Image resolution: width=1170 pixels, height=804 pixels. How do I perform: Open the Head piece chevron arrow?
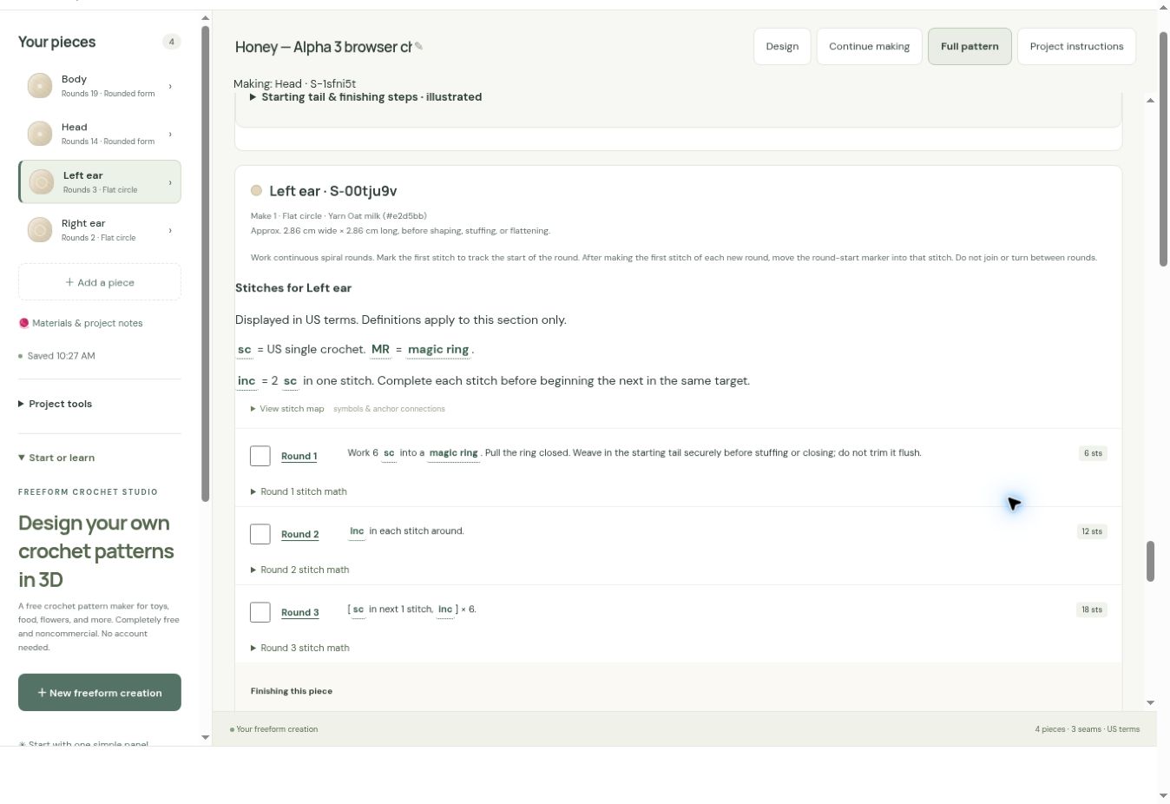coord(170,134)
